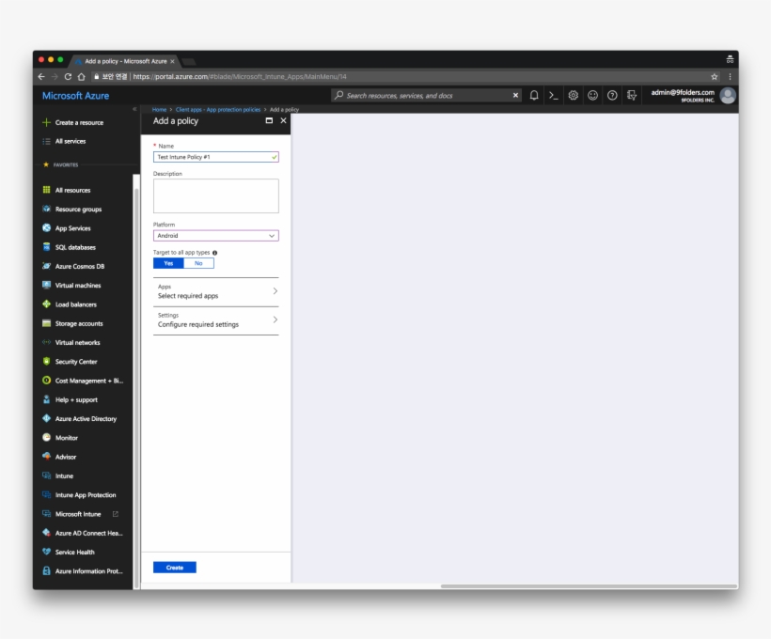The width and height of the screenshot is (771, 639).
Task: Set Target to all app types to Yes
Action: tap(168, 264)
